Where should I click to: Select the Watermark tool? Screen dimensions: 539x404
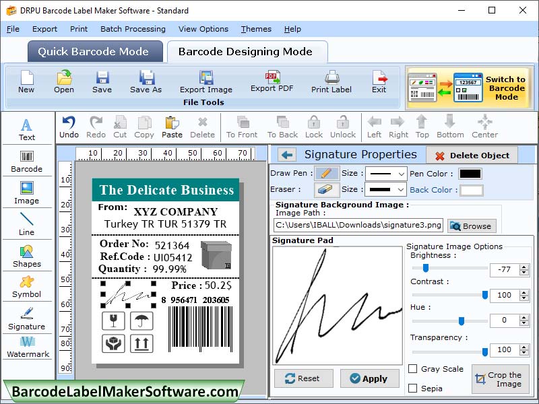(x=28, y=347)
